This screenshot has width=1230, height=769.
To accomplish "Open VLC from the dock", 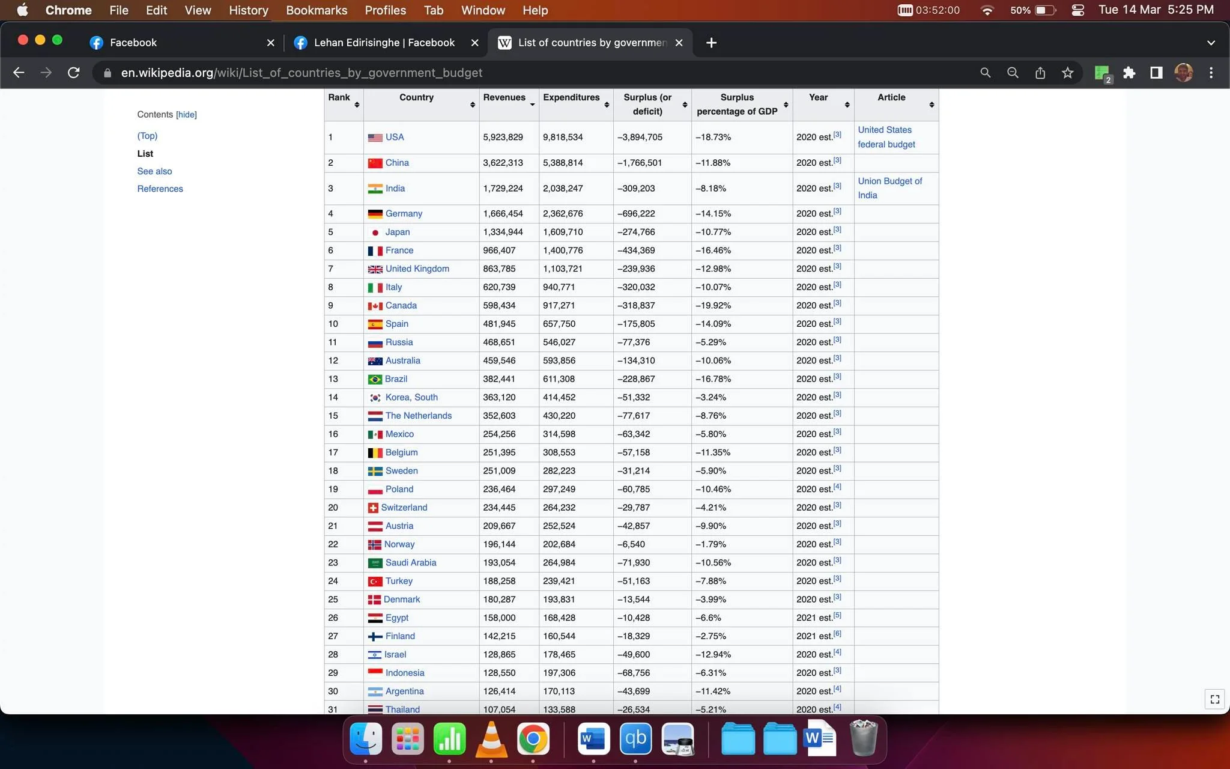I will (491, 739).
